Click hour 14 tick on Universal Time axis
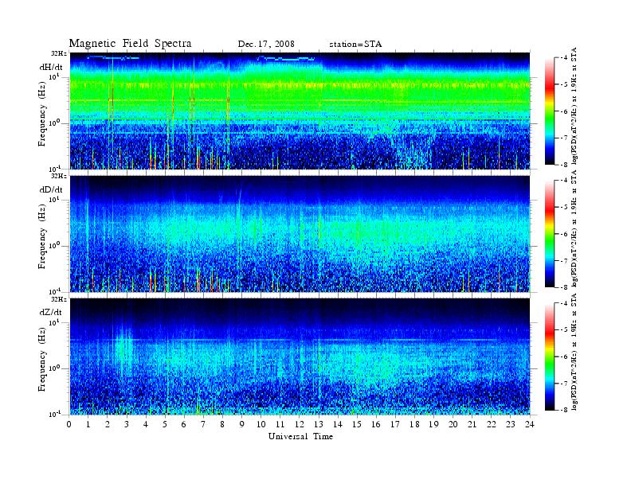The image size is (631, 487). tap(338, 424)
